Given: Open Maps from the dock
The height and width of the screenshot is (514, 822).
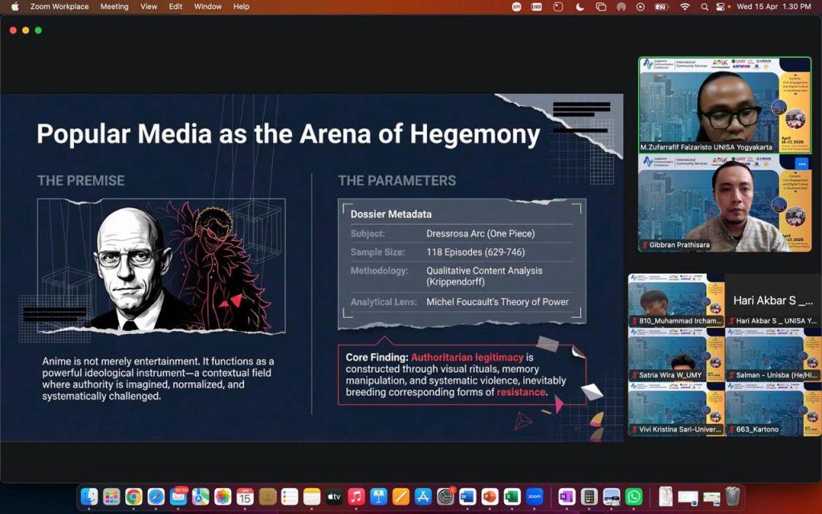Looking at the screenshot, I should tap(200, 496).
